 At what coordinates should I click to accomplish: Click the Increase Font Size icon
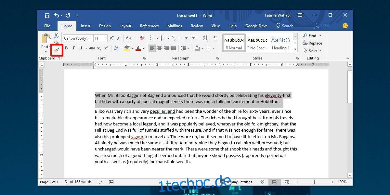[112, 38]
